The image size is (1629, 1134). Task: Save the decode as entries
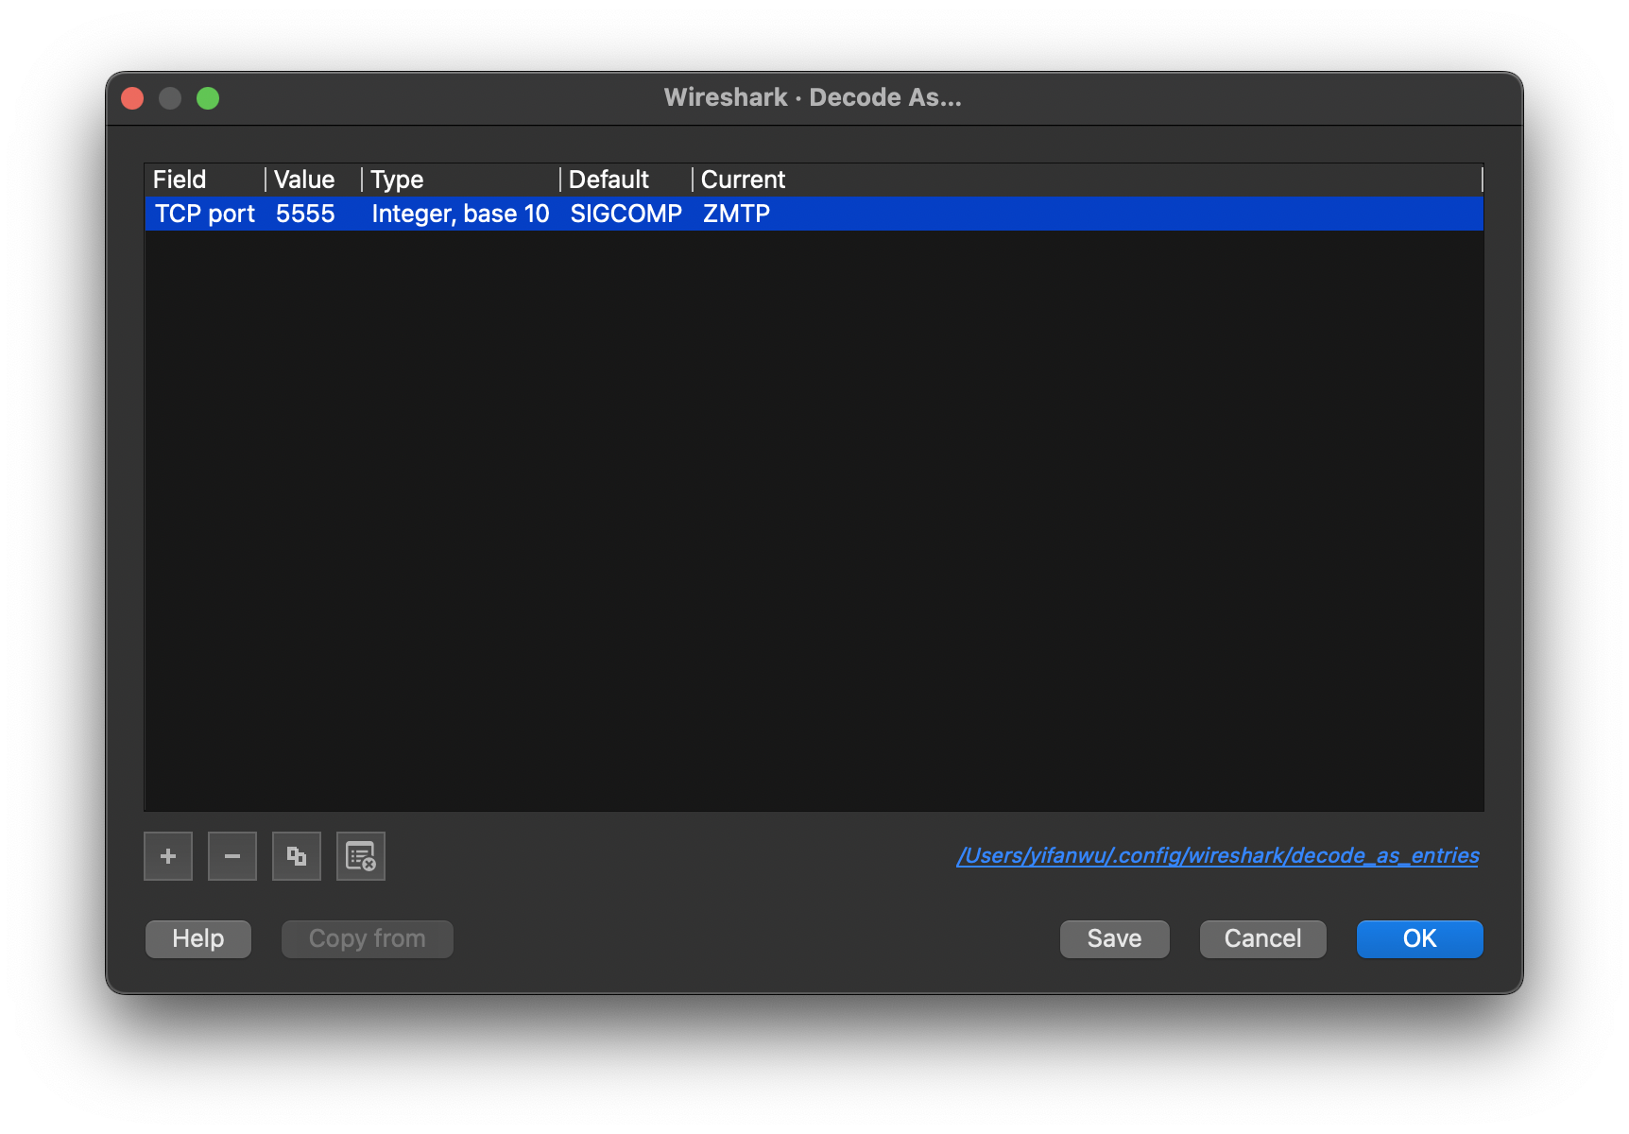1115,938
